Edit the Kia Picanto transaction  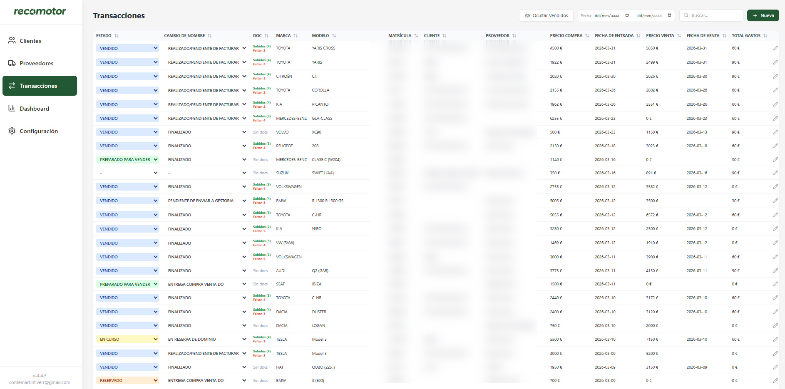point(775,104)
